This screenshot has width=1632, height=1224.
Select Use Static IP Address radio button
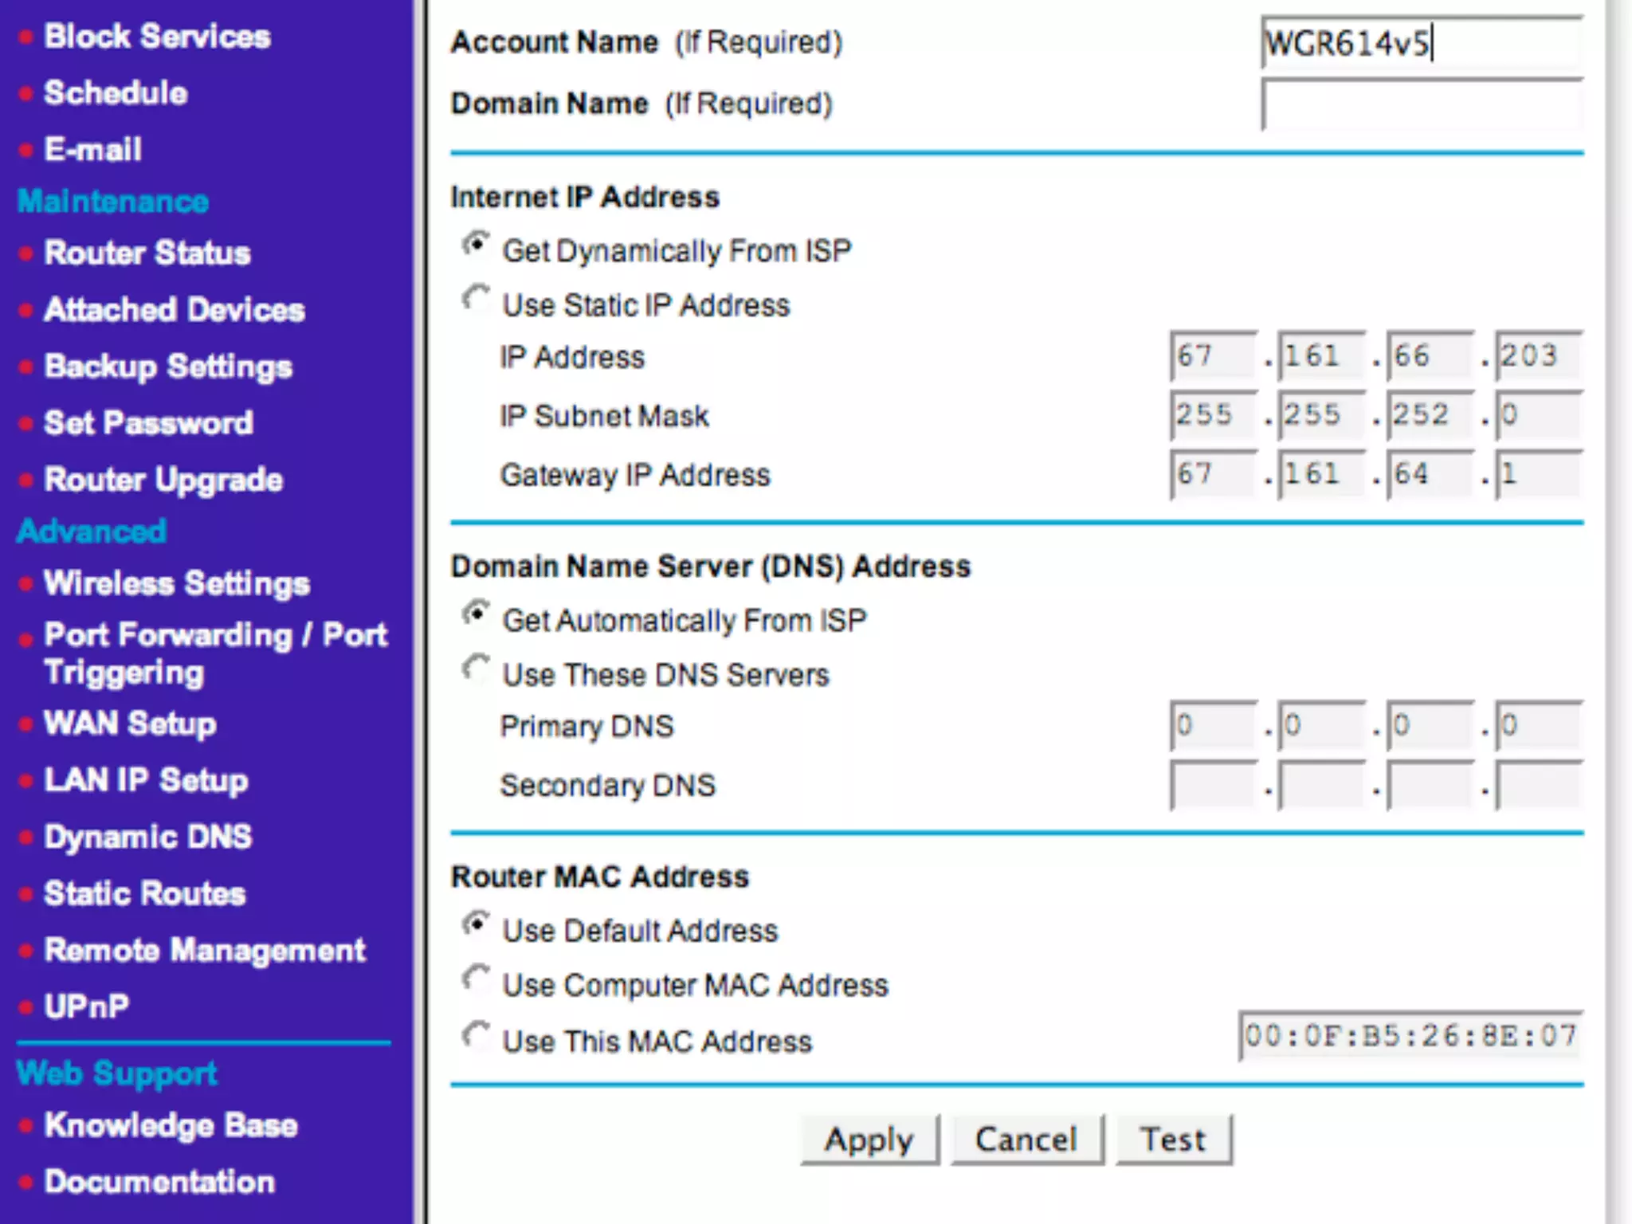[x=476, y=300]
